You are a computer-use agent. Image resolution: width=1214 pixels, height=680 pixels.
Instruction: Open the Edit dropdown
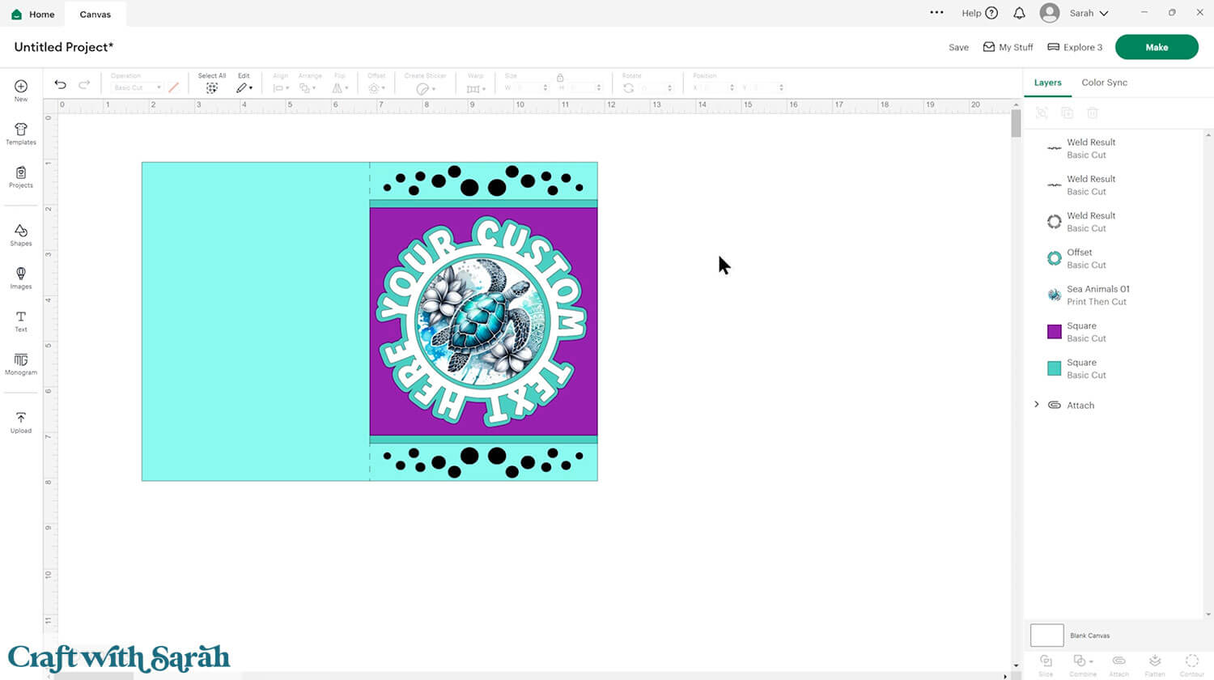pyautogui.click(x=244, y=87)
